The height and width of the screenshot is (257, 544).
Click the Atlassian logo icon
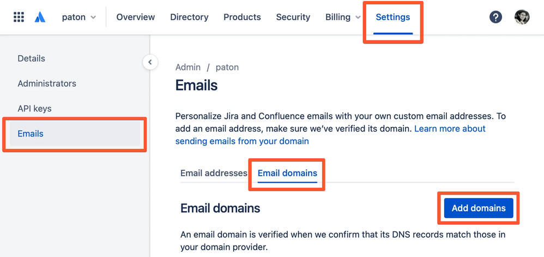tap(40, 17)
